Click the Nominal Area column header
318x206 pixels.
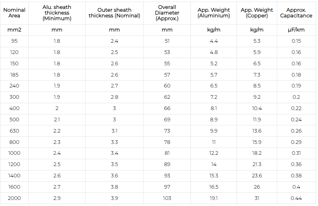click(x=14, y=12)
